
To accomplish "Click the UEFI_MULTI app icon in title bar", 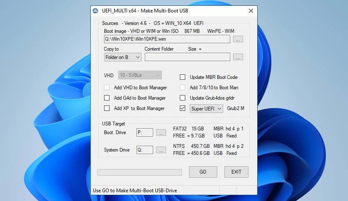I will tap(95, 11).
